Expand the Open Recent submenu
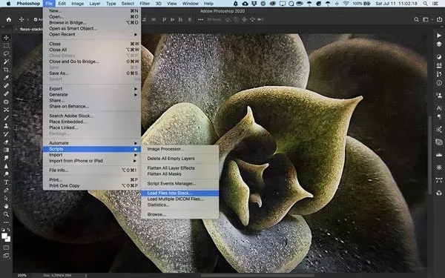 [x=92, y=34]
